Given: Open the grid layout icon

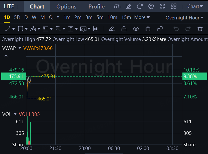Looking at the screenshot, I should tap(173, 6).
